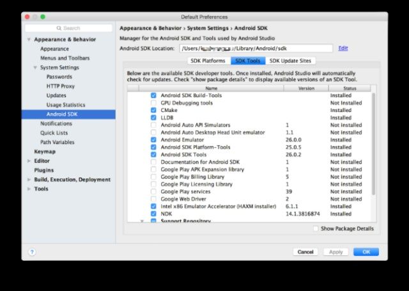409x291 pixels.
Task: Open Passwords settings
Action: click(59, 77)
